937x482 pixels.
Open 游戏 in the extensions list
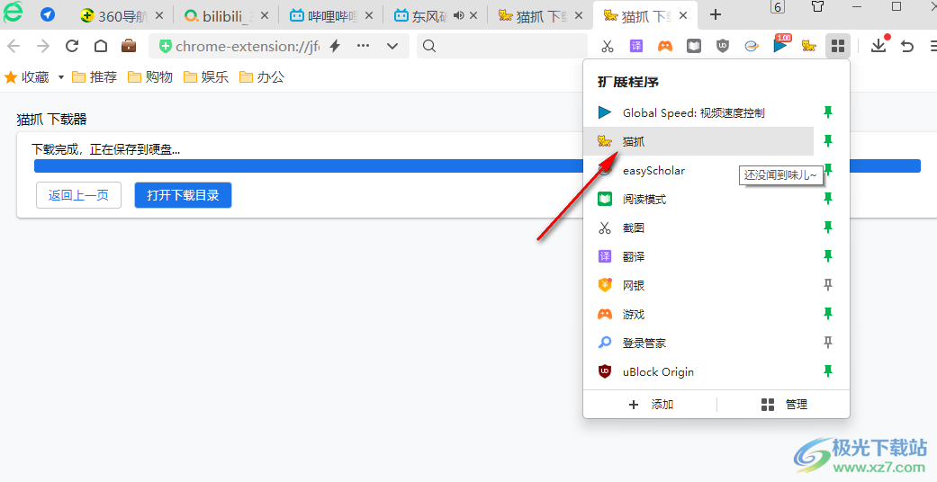(698, 314)
